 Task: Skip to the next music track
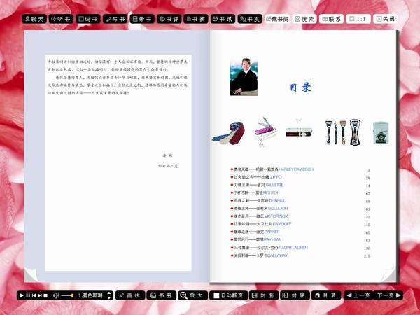(x=40, y=295)
